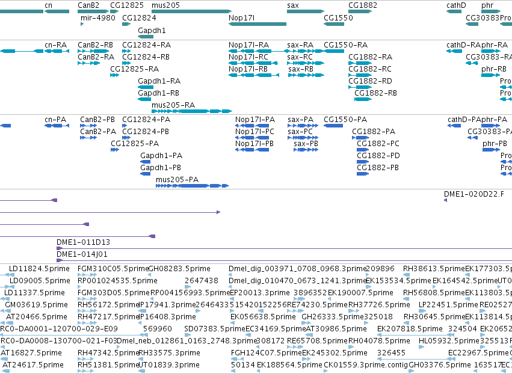This screenshot has height=374, width=512.
Task: Open the Gapdh1-RA transcript label
Action: (x=159, y=81)
